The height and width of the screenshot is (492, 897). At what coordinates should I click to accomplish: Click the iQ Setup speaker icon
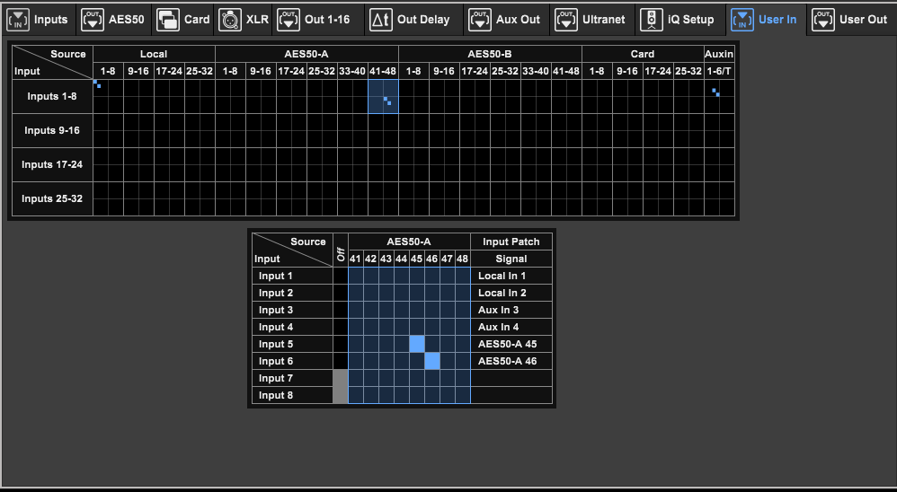point(652,20)
